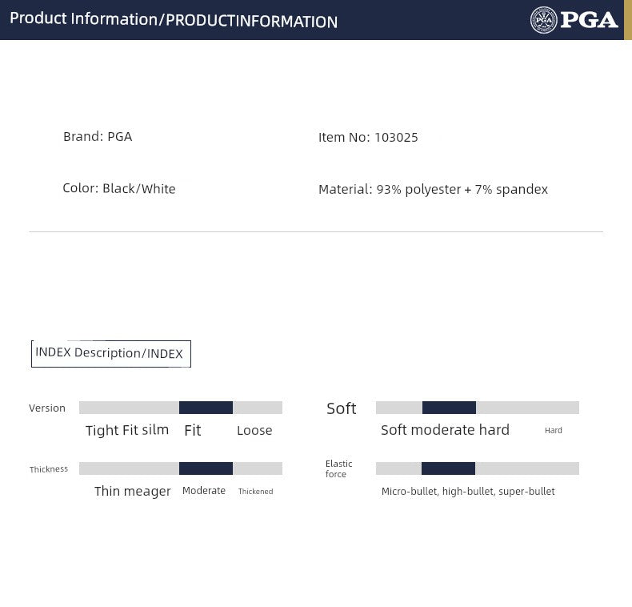This screenshot has height=607, width=632.
Task: Click the INDEX Description boxed label
Action: 110,353
